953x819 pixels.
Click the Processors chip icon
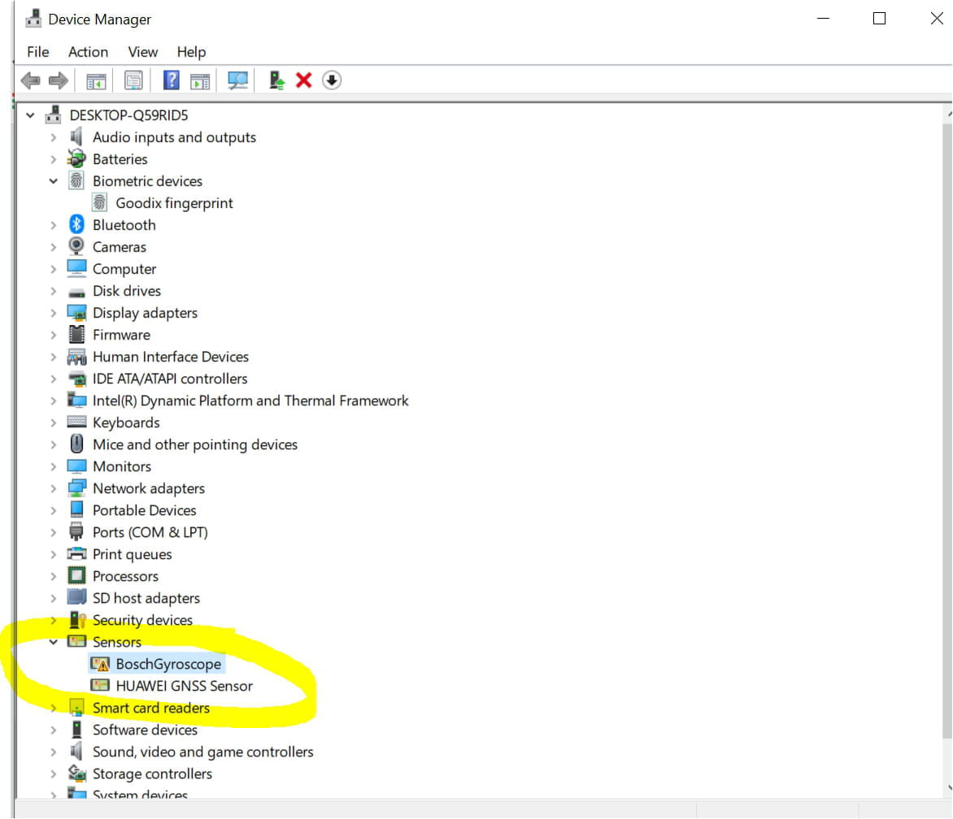[x=76, y=575]
